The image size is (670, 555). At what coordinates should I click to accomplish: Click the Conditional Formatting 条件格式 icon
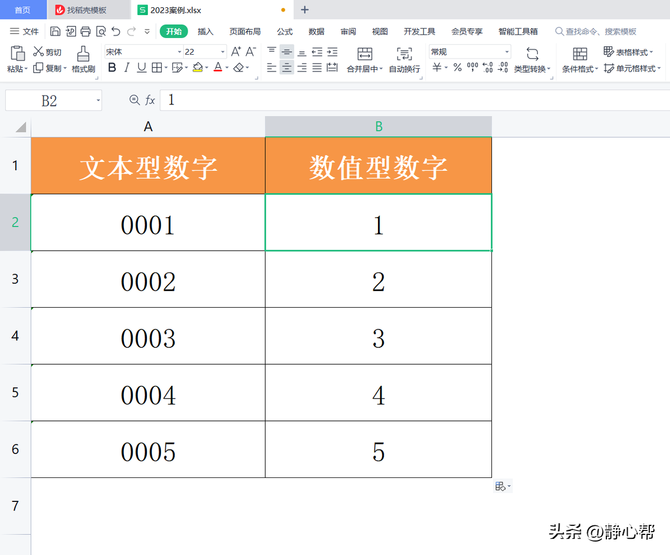pos(581,54)
